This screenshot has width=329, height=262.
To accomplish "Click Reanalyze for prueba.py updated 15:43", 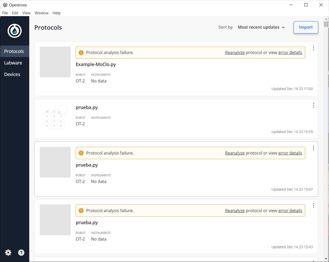I will (x=235, y=211).
